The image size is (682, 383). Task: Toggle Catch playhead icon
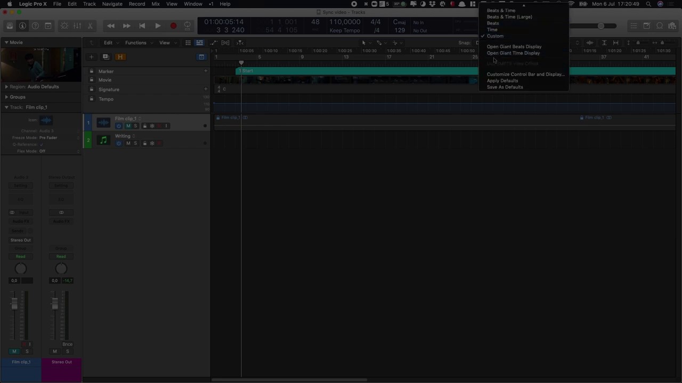click(240, 43)
